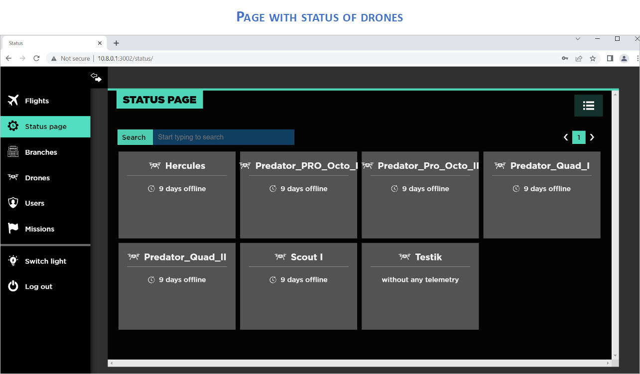Select the Testik drone card

pyautogui.click(x=420, y=286)
